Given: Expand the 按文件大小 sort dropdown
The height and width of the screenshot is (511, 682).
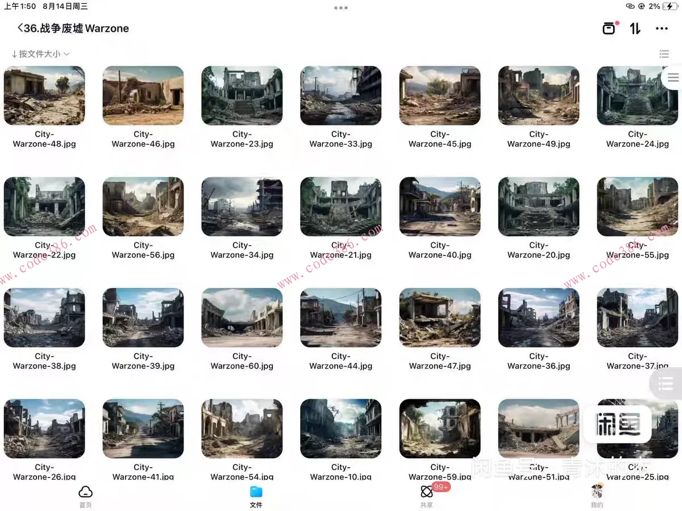Looking at the screenshot, I should click(40, 54).
